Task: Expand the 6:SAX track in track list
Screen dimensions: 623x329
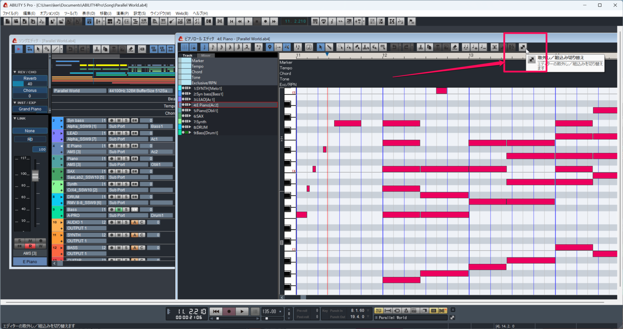Action: pos(190,116)
